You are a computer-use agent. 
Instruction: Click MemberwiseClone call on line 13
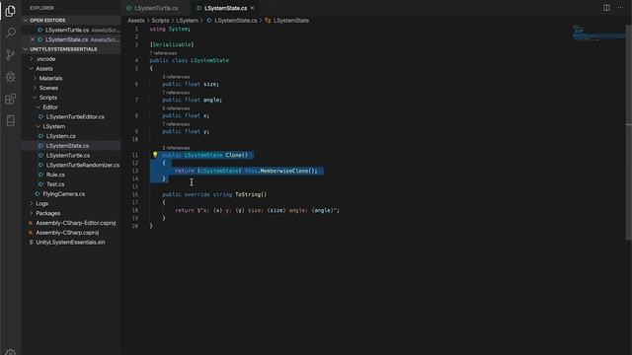(284, 171)
